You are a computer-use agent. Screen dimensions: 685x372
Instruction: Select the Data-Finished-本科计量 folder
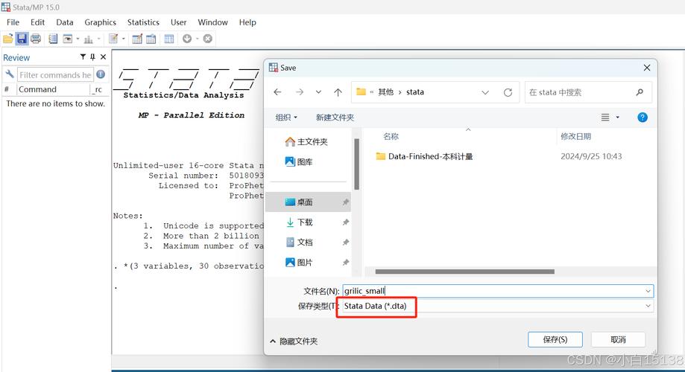[425, 156]
